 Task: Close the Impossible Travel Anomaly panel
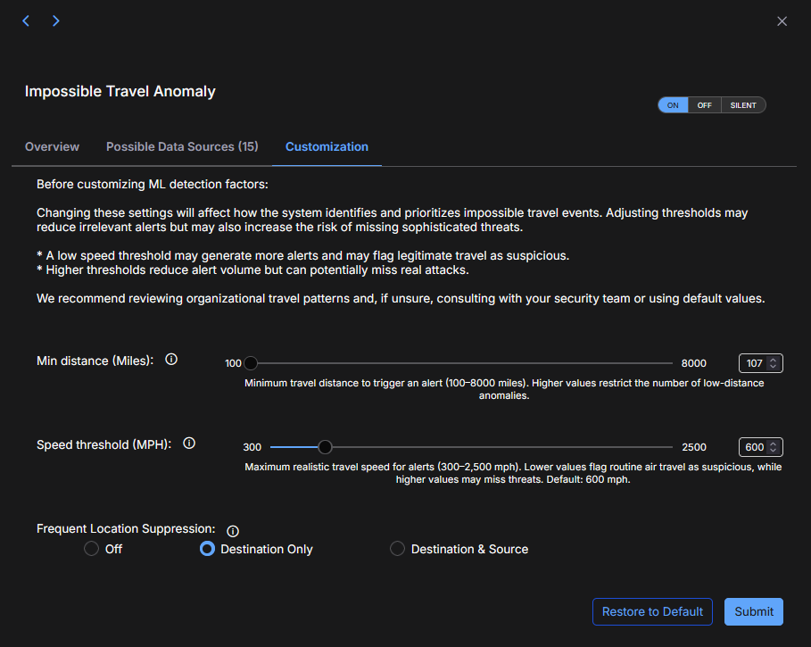point(782,21)
